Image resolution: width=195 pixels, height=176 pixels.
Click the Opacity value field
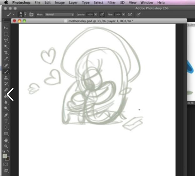click(90, 14)
